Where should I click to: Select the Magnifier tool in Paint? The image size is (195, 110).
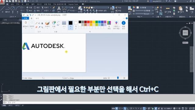42,27
